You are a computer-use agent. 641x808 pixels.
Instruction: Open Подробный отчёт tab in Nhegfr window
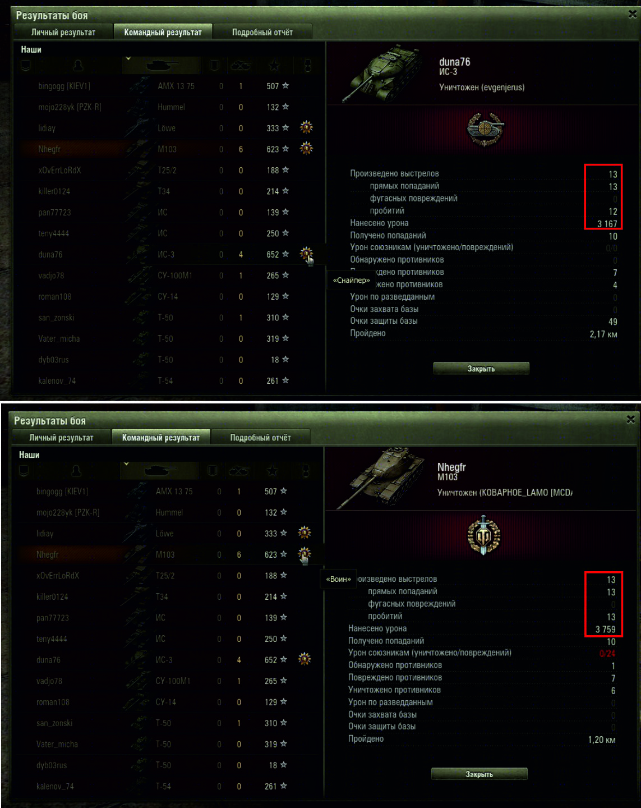pos(260,437)
